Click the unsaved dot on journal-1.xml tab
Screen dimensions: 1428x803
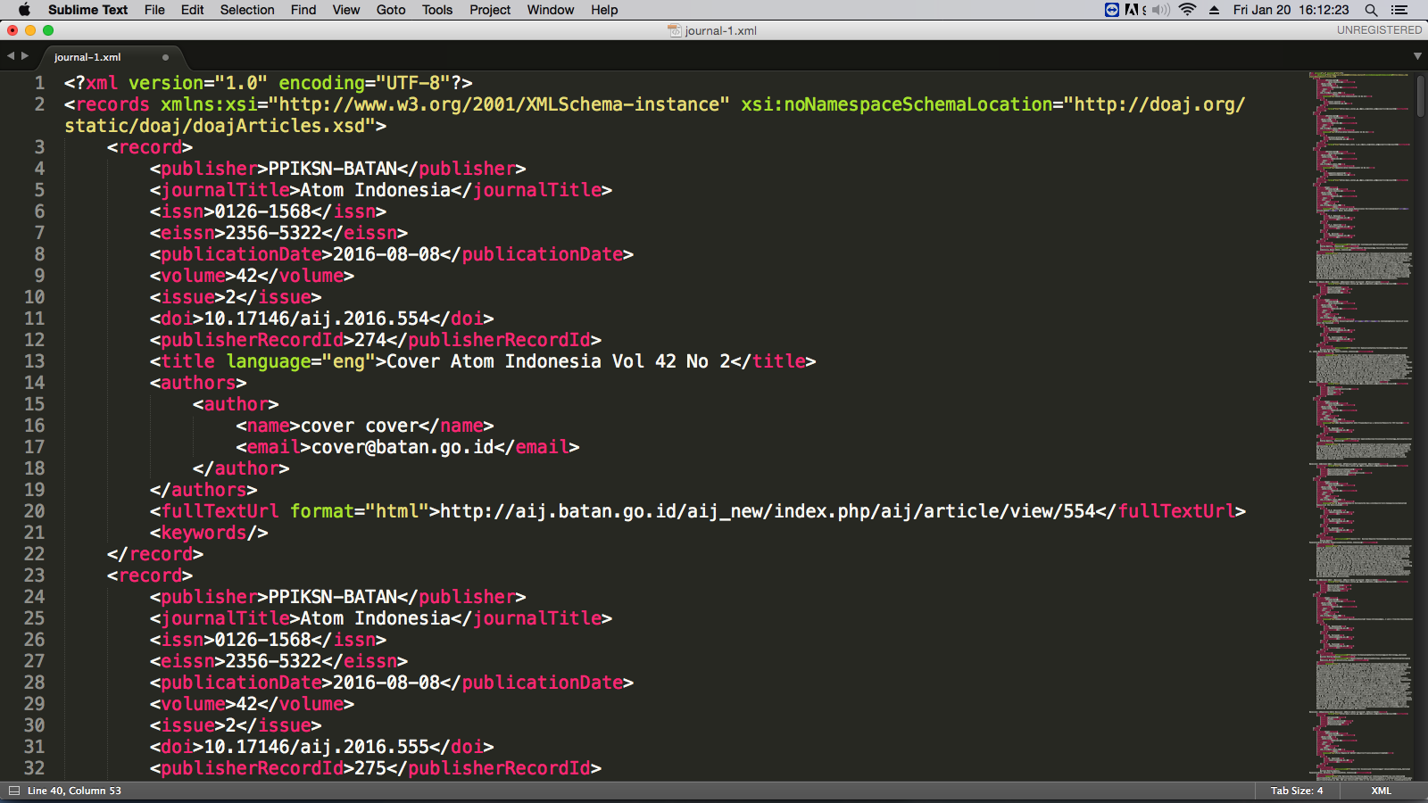(165, 57)
